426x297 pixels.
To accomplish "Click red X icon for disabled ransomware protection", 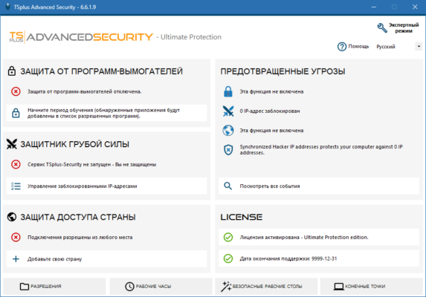I will tap(16, 91).
